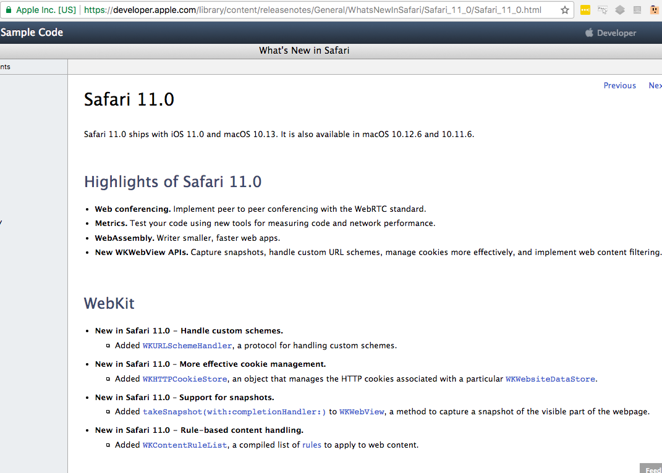Focus the browser address bar URL
This screenshot has width=662, height=473.
312,10
